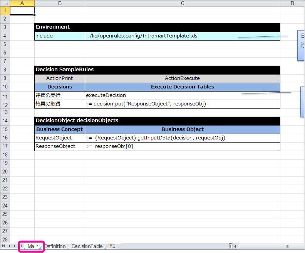This screenshot has height=253, width=305.
Task: Switch to the DecisionTable sheet tab
Action: pyautogui.click(x=87, y=246)
